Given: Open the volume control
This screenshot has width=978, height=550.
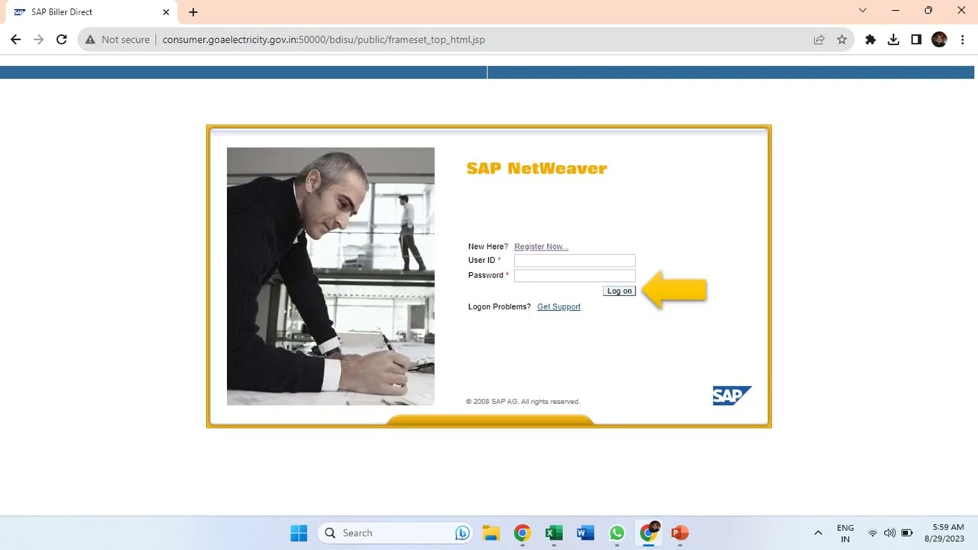Looking at the screenshot, I should 889,533.
